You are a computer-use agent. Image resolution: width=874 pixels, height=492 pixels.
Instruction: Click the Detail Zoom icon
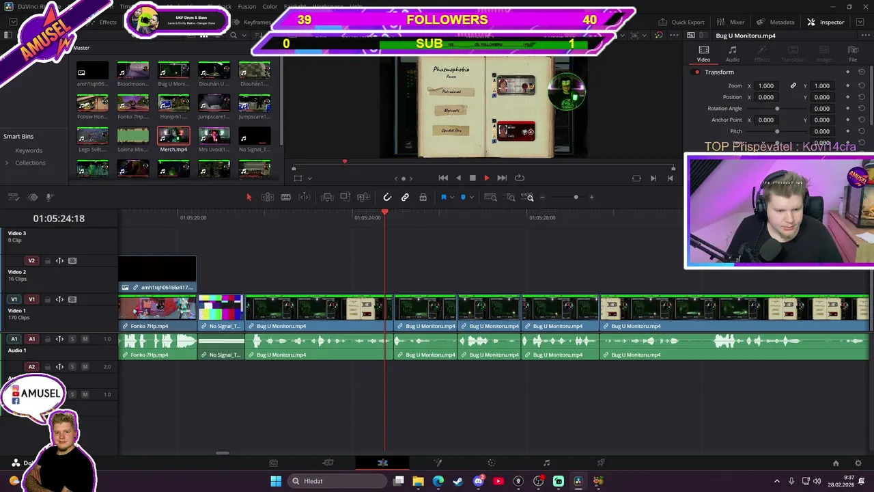click(x=510, y=197)
